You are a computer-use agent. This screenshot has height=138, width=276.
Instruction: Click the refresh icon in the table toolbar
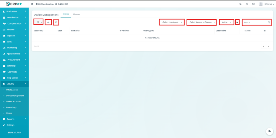(x=56, y=22)
